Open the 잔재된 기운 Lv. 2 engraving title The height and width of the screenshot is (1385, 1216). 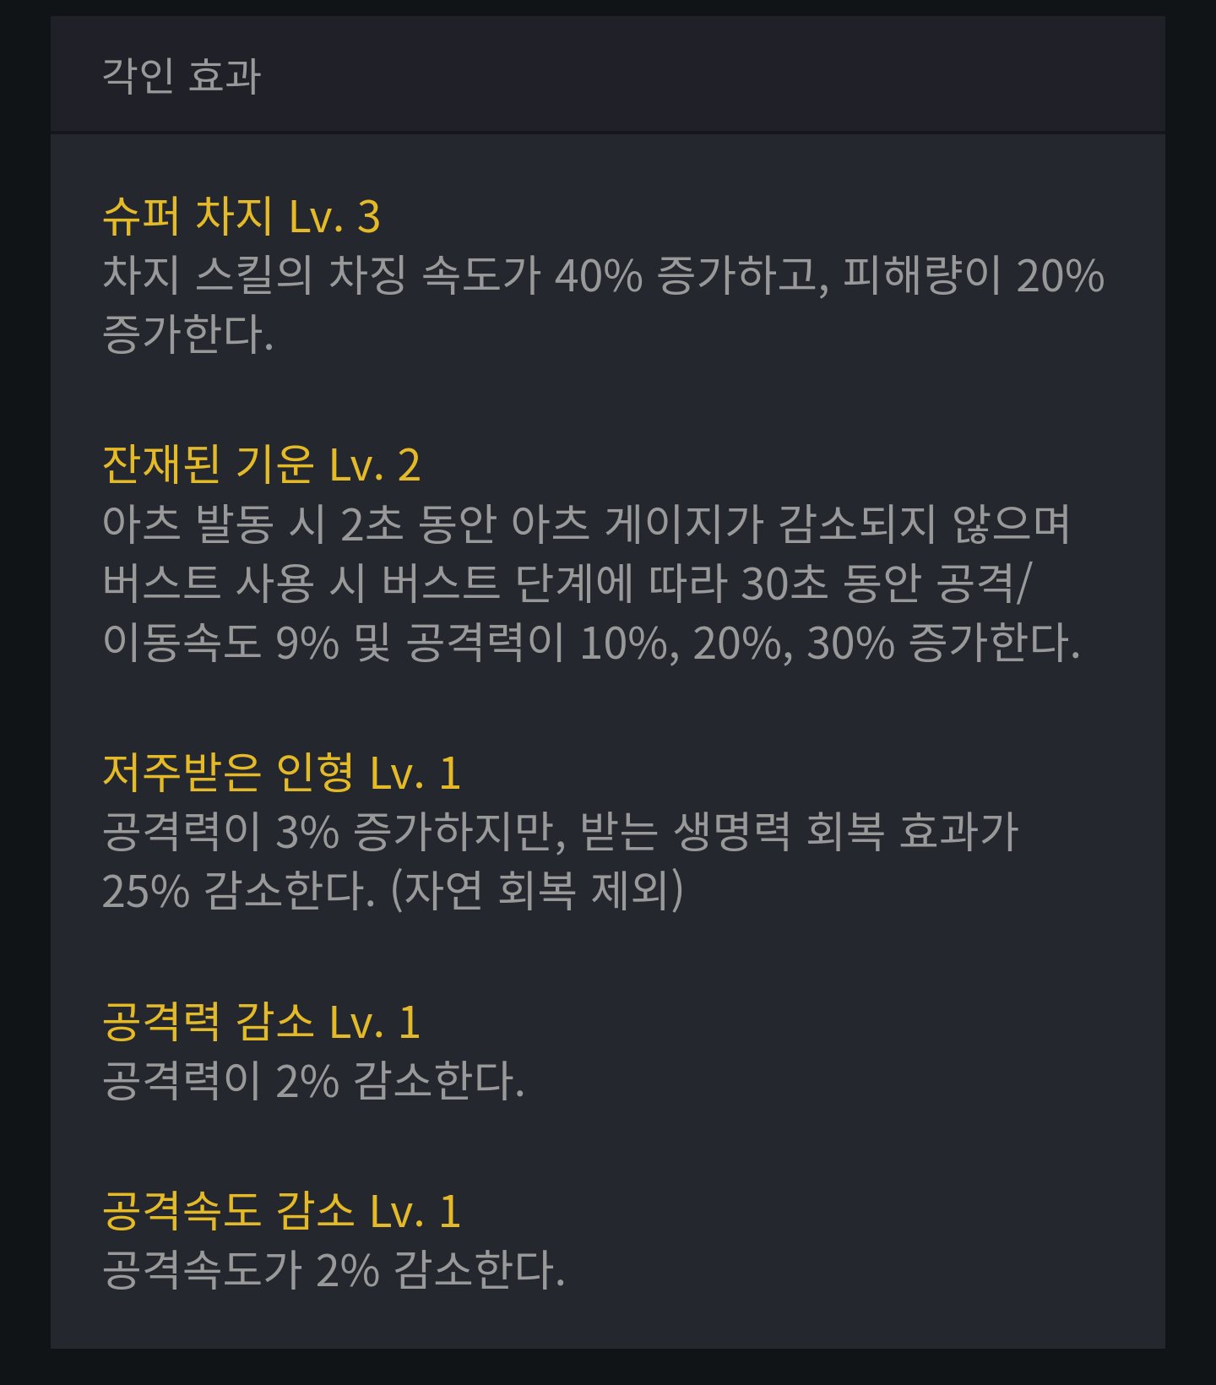pyautogui.click(x=261, y=464)
